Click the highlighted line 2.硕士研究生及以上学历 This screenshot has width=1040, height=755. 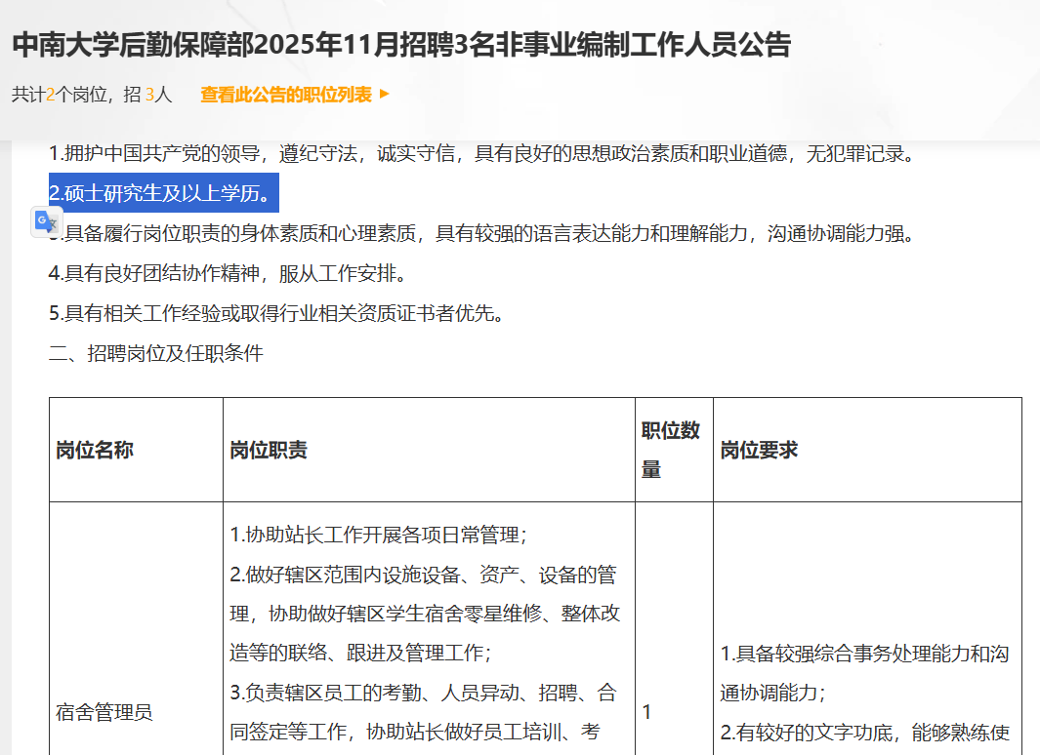tap(164, 193)
